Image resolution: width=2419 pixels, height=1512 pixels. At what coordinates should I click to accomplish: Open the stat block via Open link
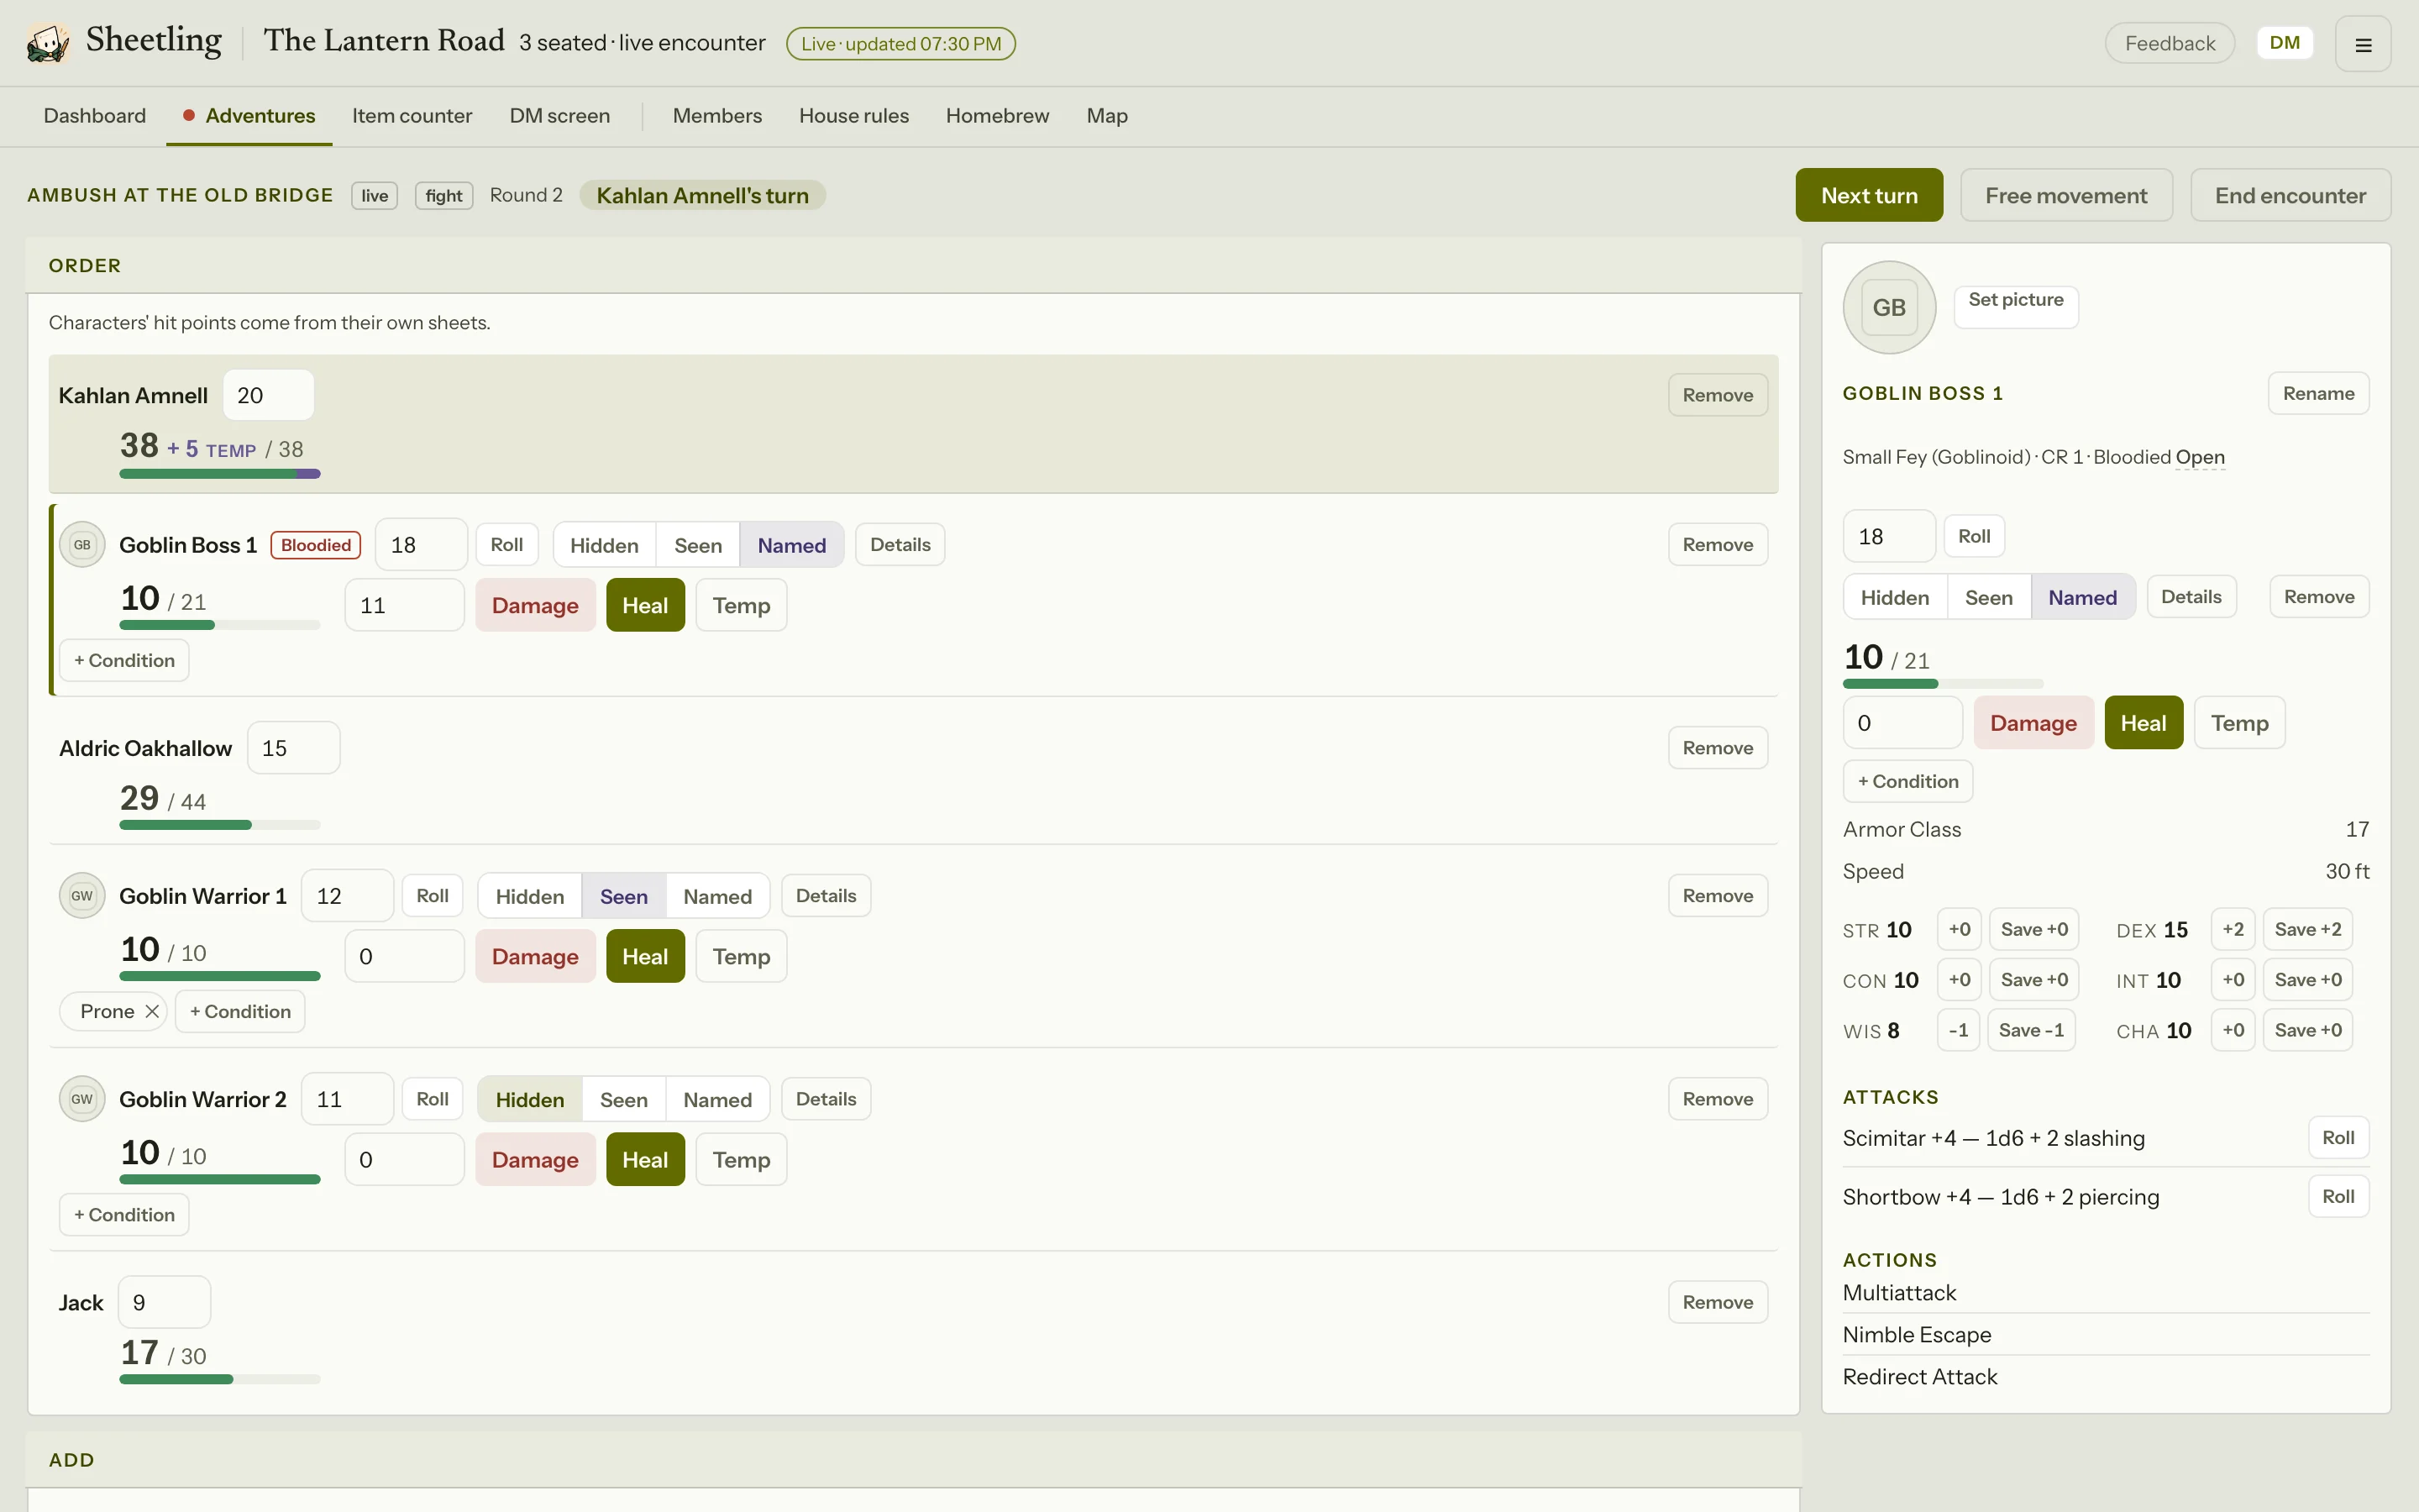tap(2200, 457)
